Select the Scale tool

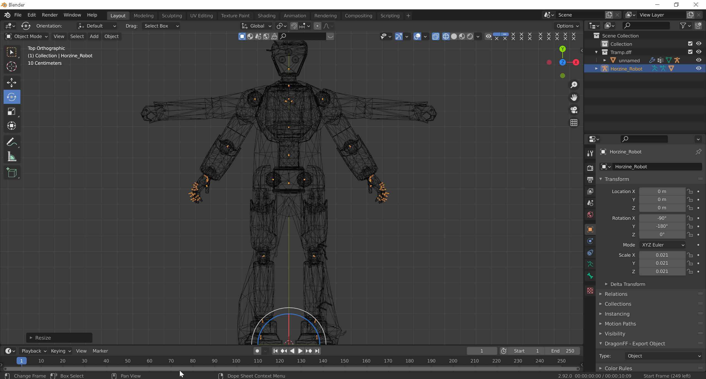pos(12,112)
